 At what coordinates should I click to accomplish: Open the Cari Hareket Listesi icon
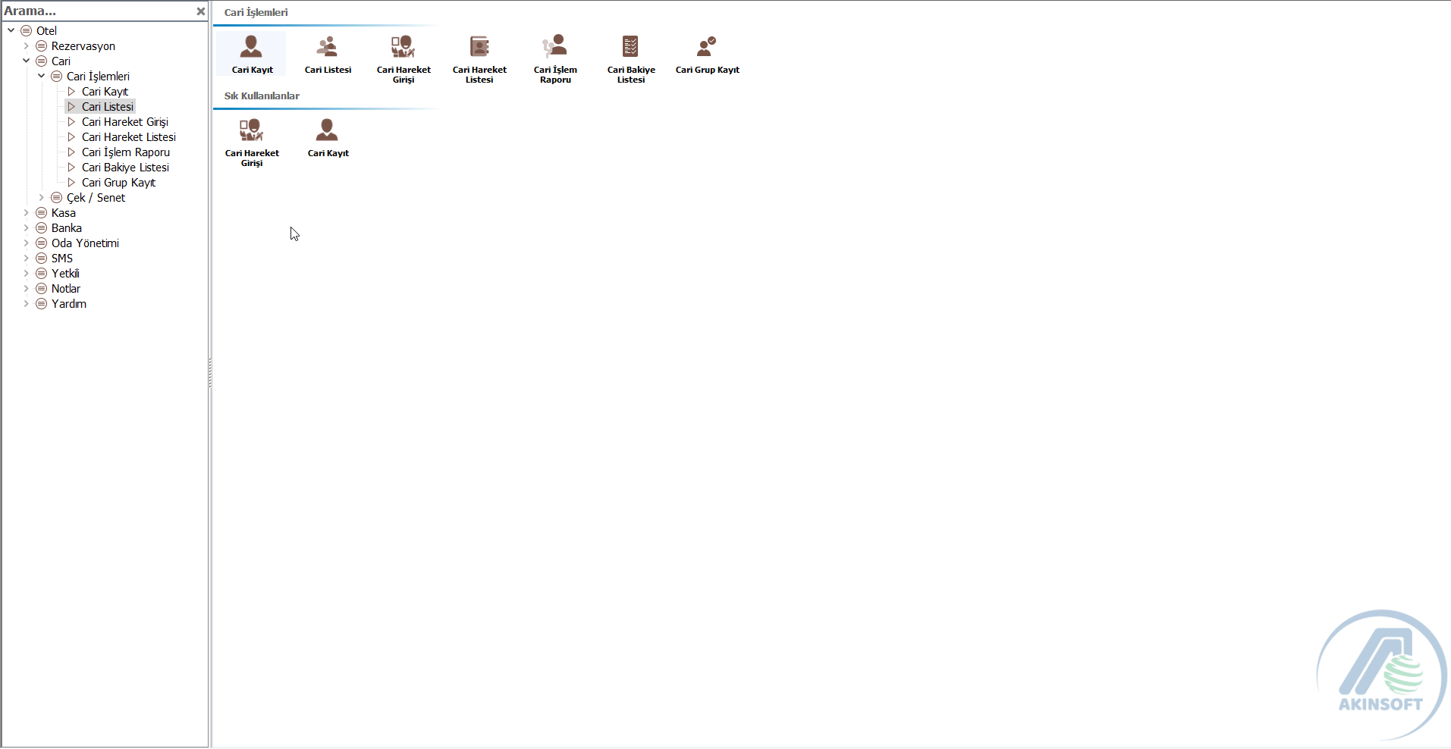pos(479,58)
